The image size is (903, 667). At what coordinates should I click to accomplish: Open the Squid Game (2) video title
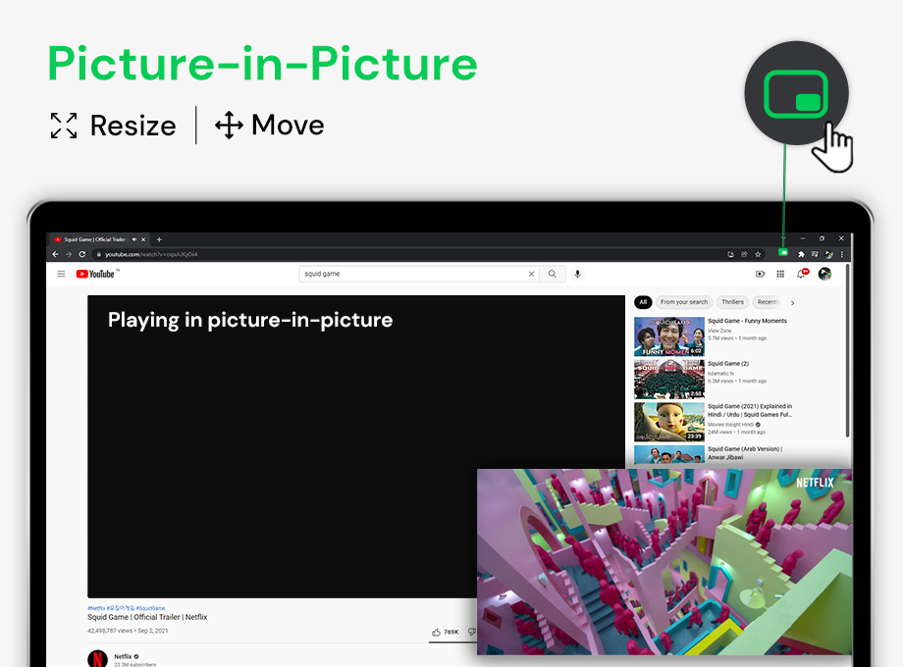pyautogui.click(x=728, y=364)
